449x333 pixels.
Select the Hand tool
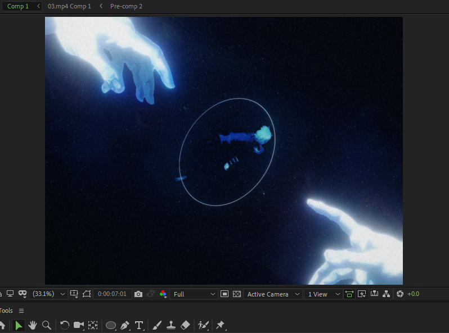coord(33,325)
